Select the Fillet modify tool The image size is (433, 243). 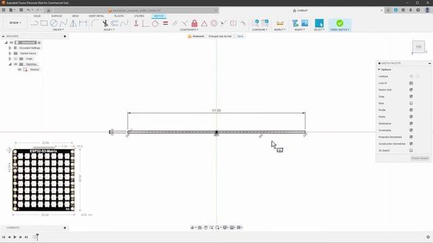click(x=95, y=24)
